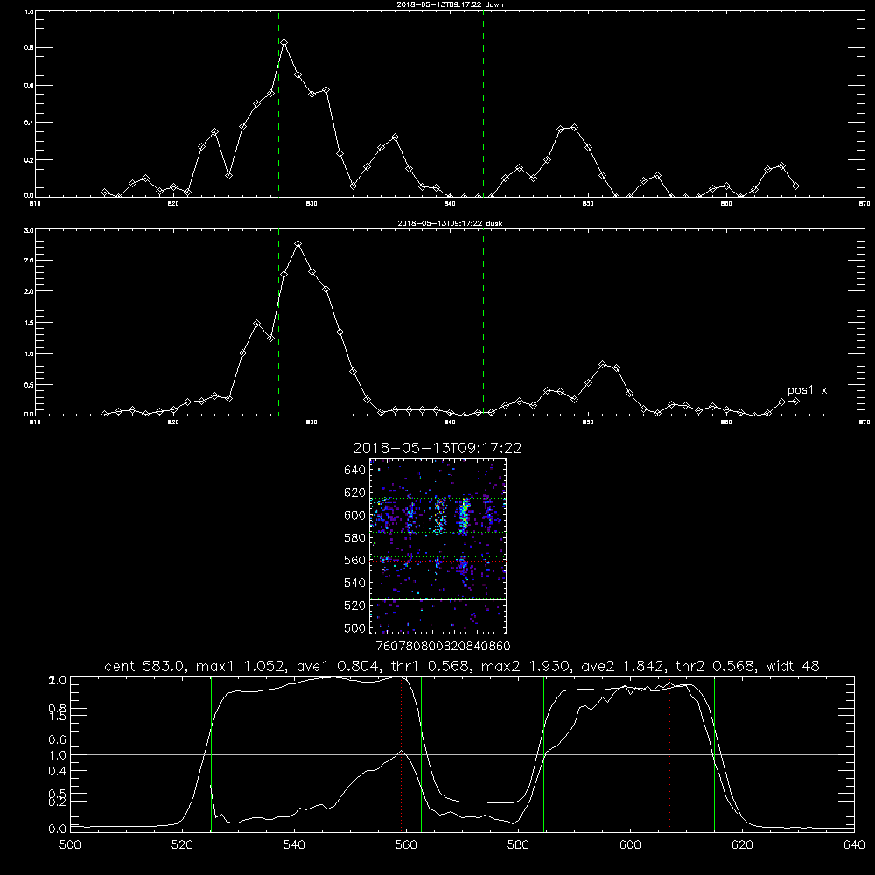The width and height of the screenshot is (875, 875).
Task: Click the dusk plot title text
Action: pyautogui.click(x=450, y=223)
